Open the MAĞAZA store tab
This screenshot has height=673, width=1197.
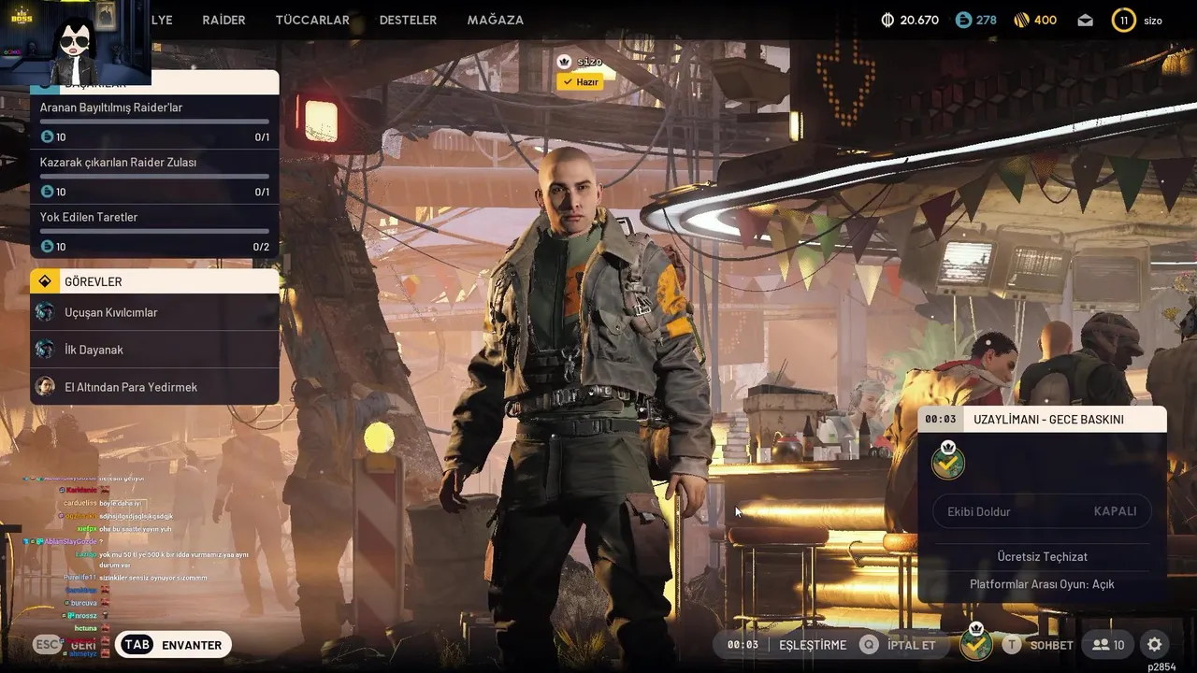point(495,20)
